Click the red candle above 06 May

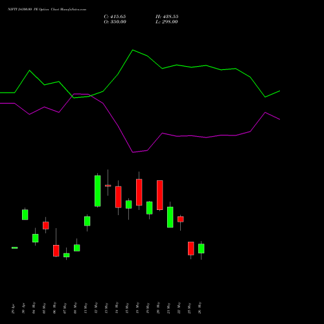click(x=56, y=251)
